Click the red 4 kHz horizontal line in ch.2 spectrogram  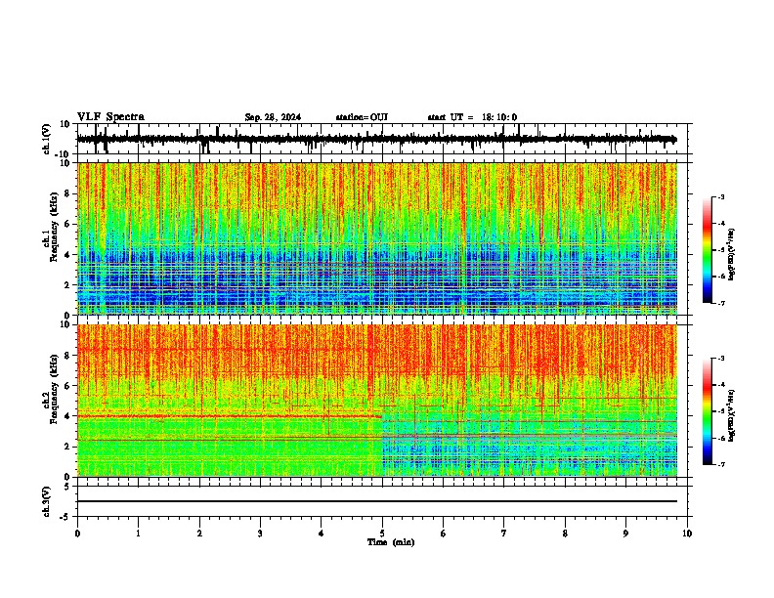coord(230,416)
